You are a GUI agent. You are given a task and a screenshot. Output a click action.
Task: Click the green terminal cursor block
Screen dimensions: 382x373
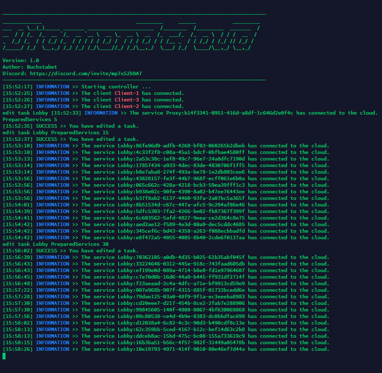[x=4, y=356]
